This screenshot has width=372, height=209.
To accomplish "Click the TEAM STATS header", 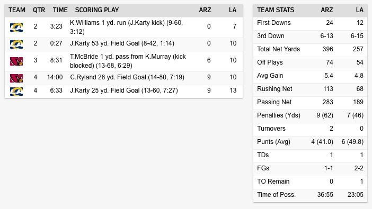I will click(x=276, y=10).
